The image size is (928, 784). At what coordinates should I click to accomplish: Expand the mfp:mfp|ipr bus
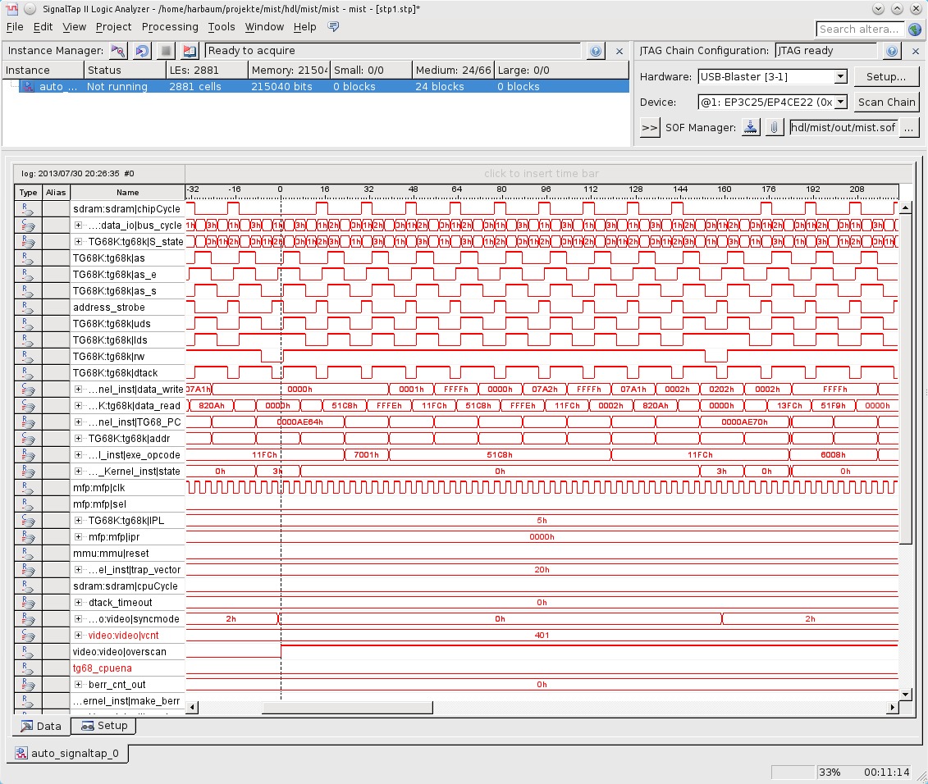(x=78, y=536)
